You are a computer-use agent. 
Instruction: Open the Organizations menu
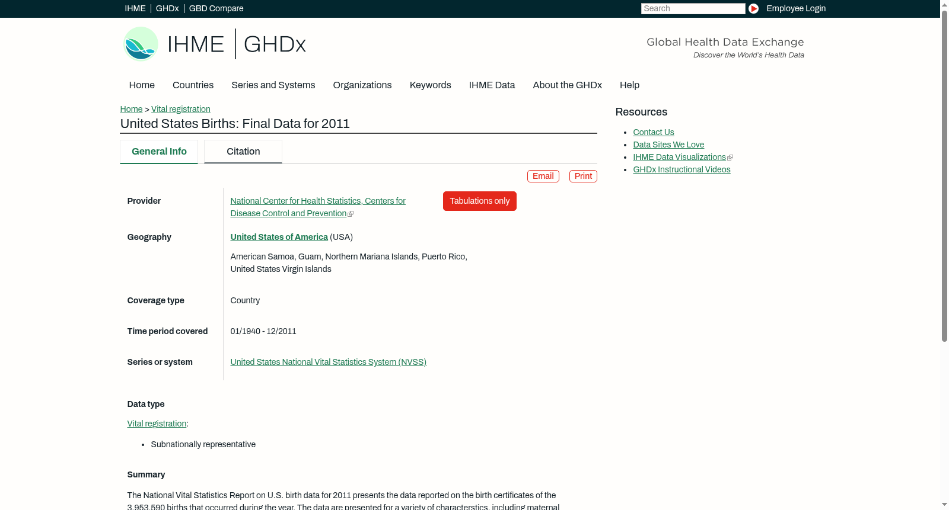362,85
